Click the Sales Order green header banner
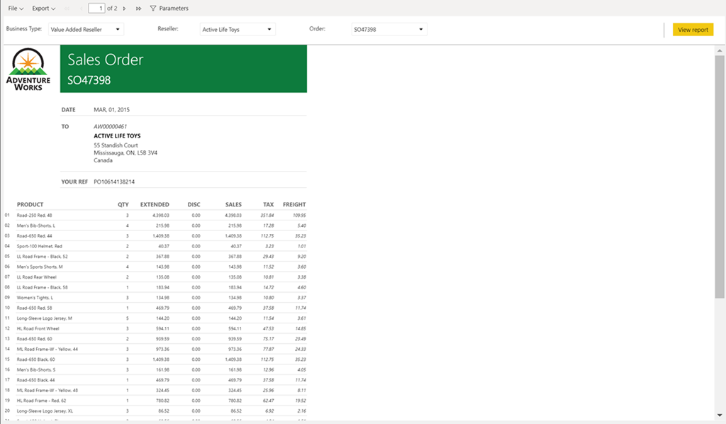Screen dimensions: 726x424 [183, 69]
